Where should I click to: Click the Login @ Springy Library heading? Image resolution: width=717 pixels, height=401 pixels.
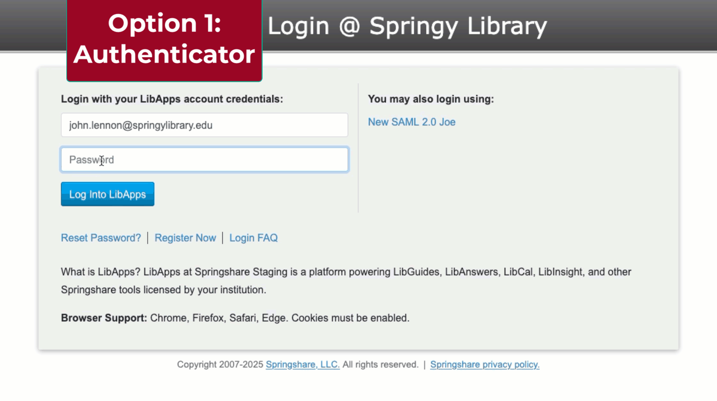click(407, 26)
